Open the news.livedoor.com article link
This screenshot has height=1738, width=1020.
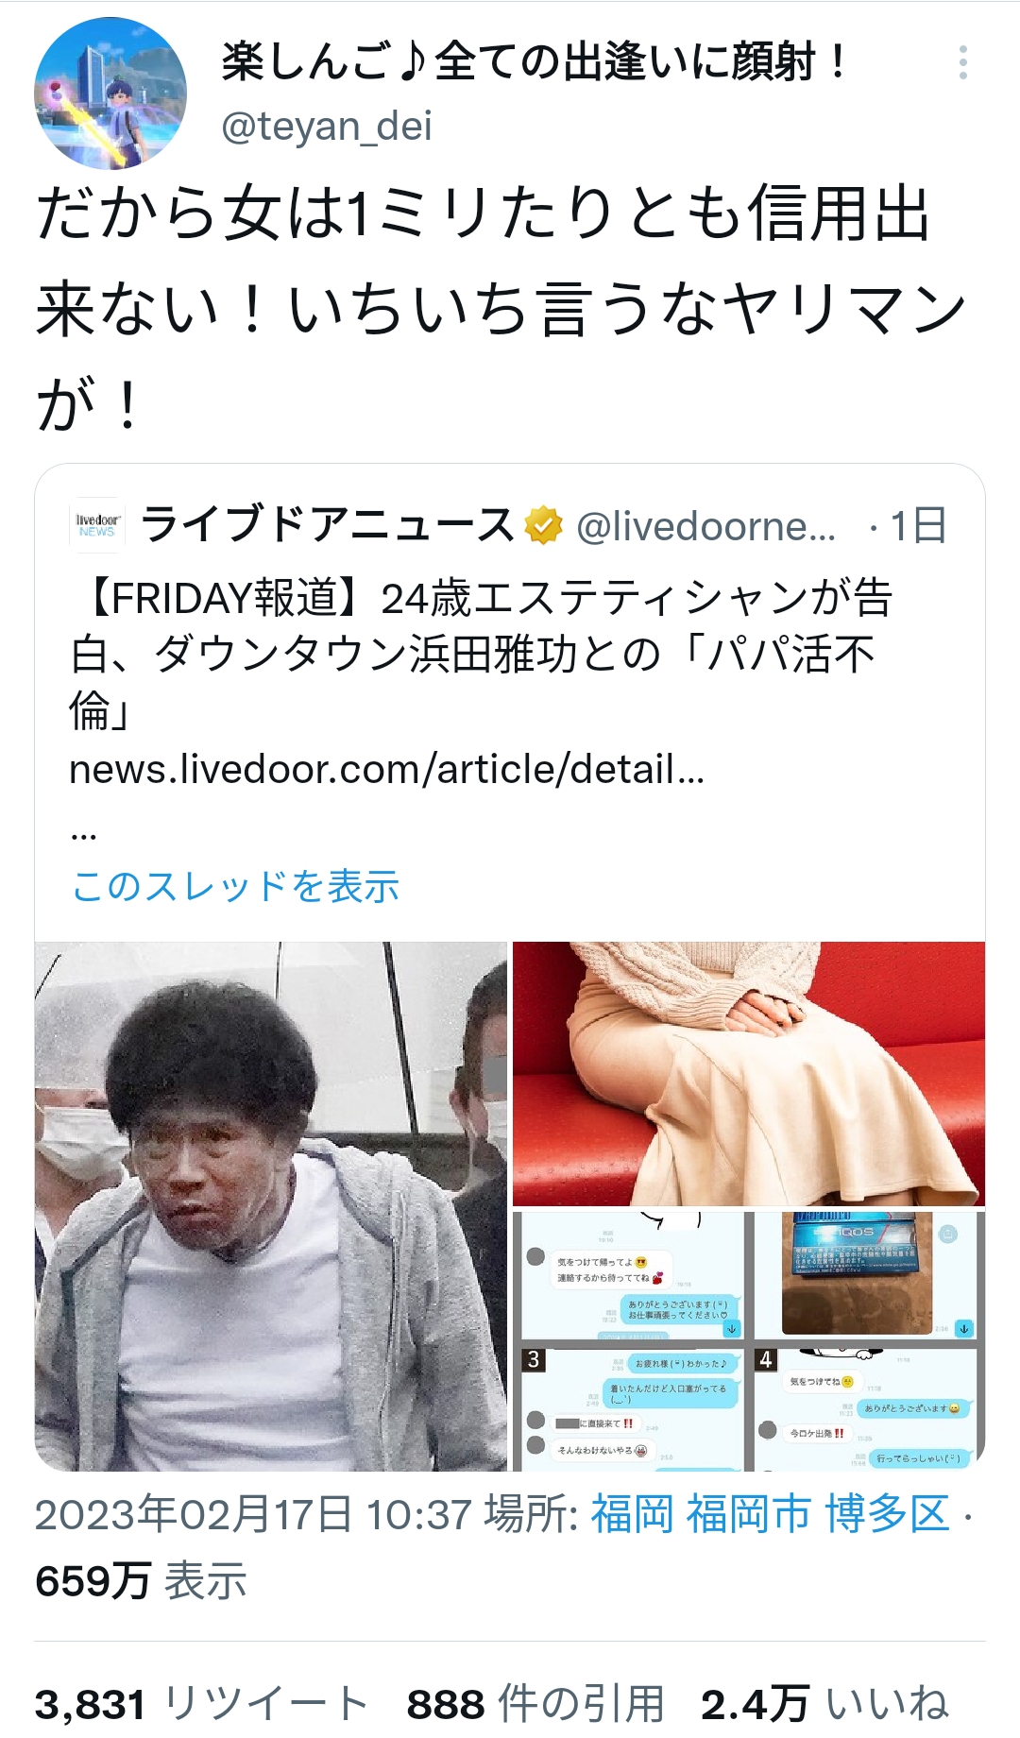pos(386,769)
